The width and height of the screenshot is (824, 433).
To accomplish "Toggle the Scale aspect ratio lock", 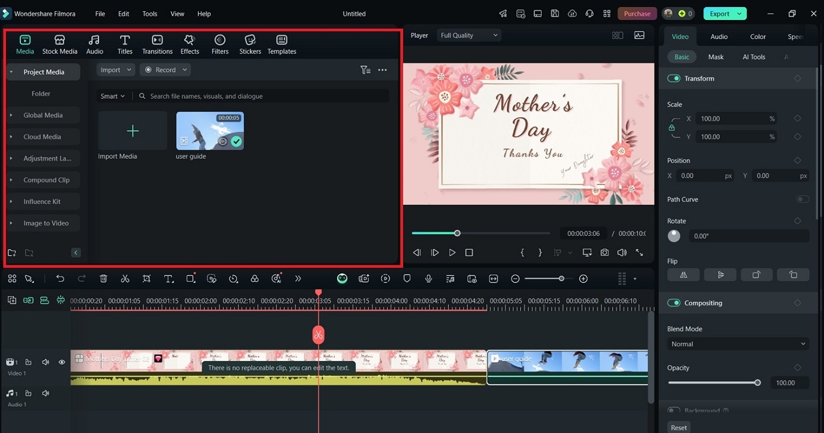I will [x=672, y=128].
